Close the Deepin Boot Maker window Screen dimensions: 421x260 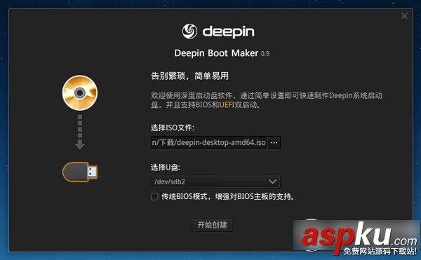[404, 16]
